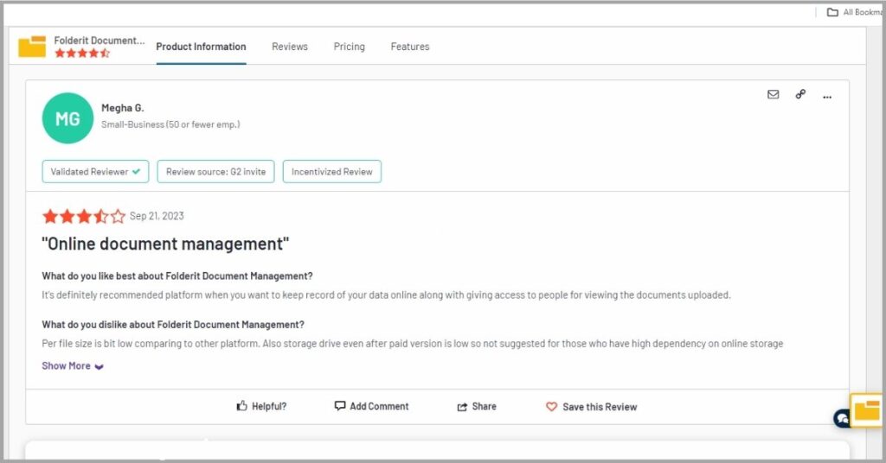Screen dimensions: 886x463
Task: Click the Validated Reviewer badge
Action: (95, 171)
